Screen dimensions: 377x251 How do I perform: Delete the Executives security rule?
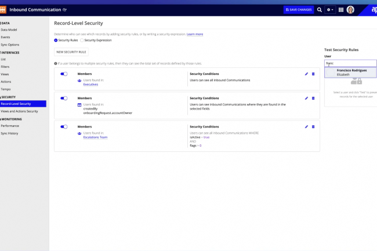[313, 74]
